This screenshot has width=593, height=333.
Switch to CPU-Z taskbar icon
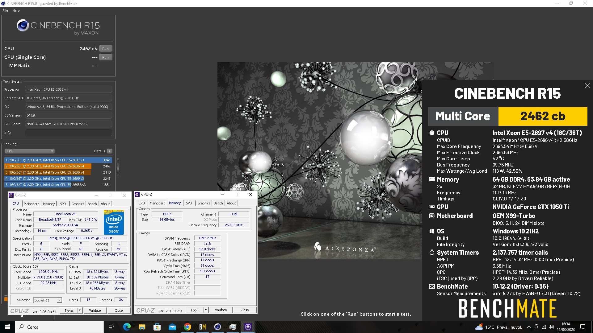[248, 327]
